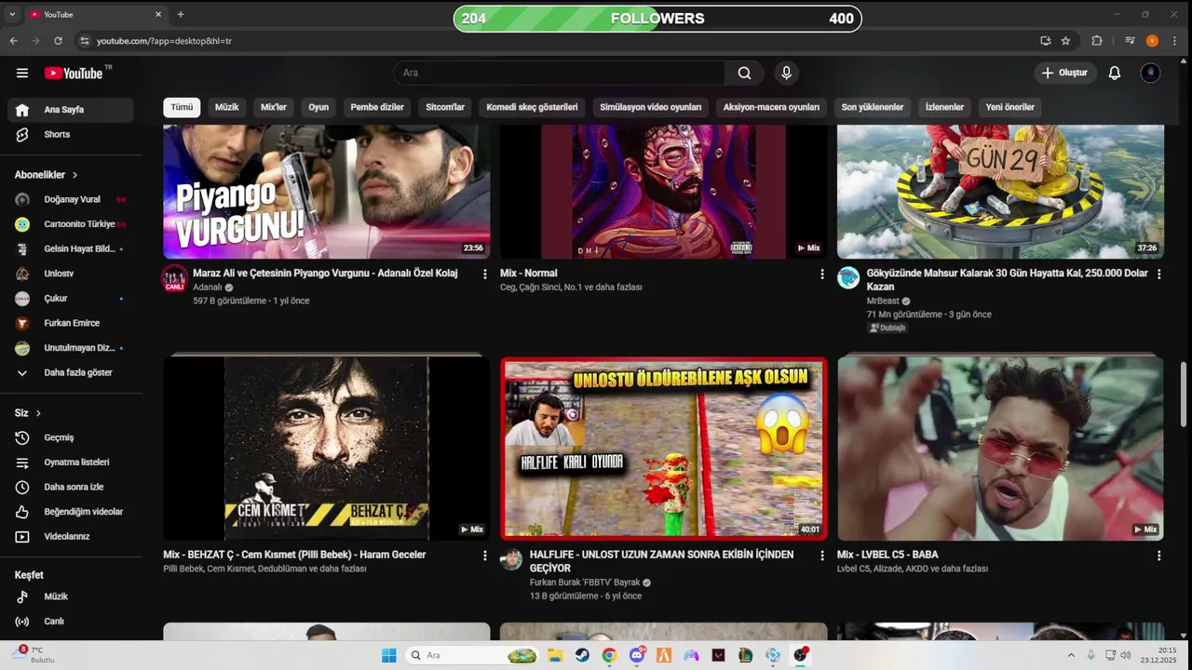Open Chrome media controls icon
Viewport: 1192px width, 670px height.
(x=1129, y=41)
